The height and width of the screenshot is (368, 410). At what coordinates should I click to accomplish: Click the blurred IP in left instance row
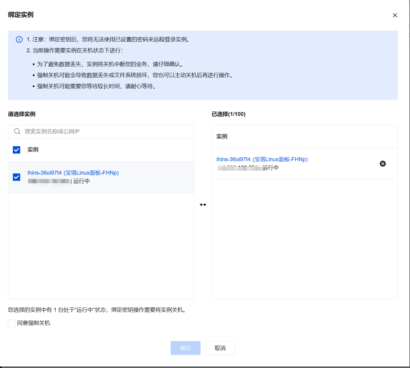coord(49,181)
